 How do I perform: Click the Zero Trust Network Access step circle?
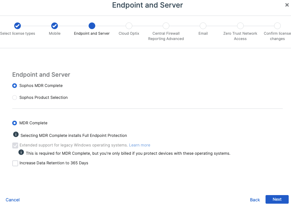click(240, 26)
